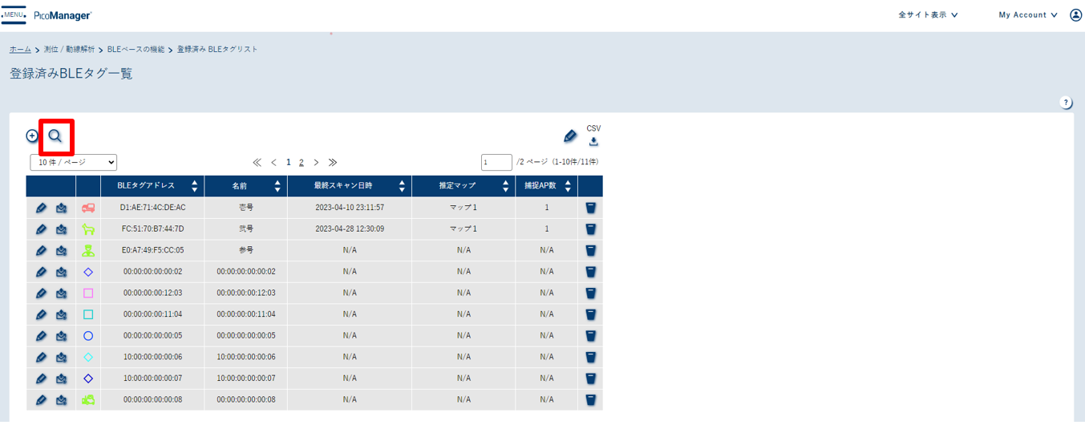Open the 10件/ページ page size dropdown
Viewport: 1085px width, 429px height.
coord(74,162)
